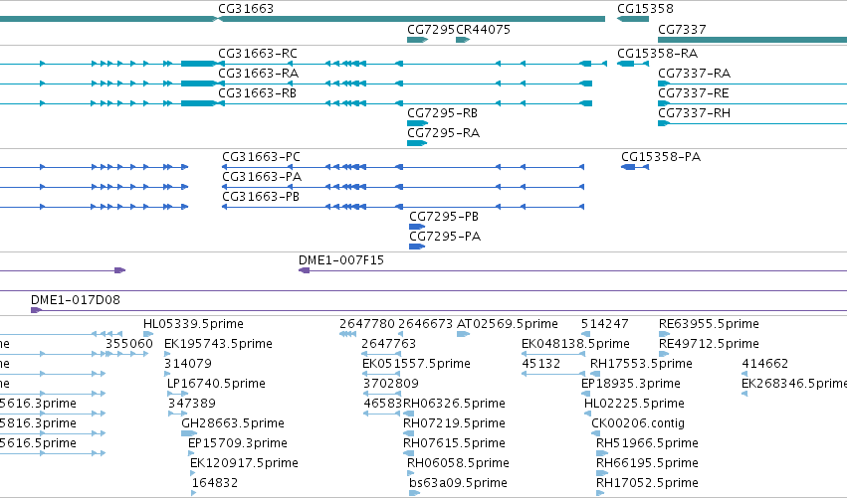Click EST RH06326.5prime label
Viewport: 847px width, 498px height.
(x=454, y=405)
